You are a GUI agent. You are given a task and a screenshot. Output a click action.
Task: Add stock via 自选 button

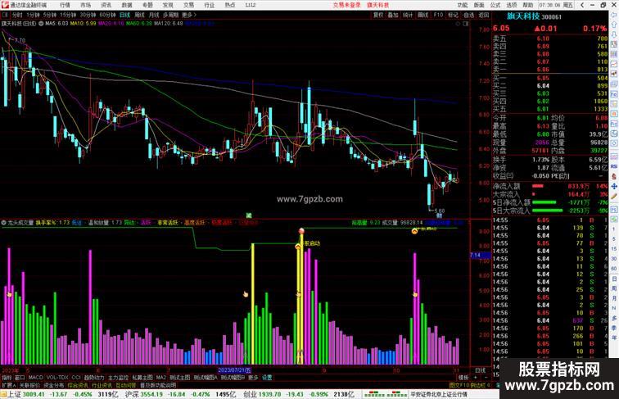[468, 15]
